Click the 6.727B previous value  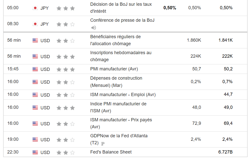pos(226,152)
